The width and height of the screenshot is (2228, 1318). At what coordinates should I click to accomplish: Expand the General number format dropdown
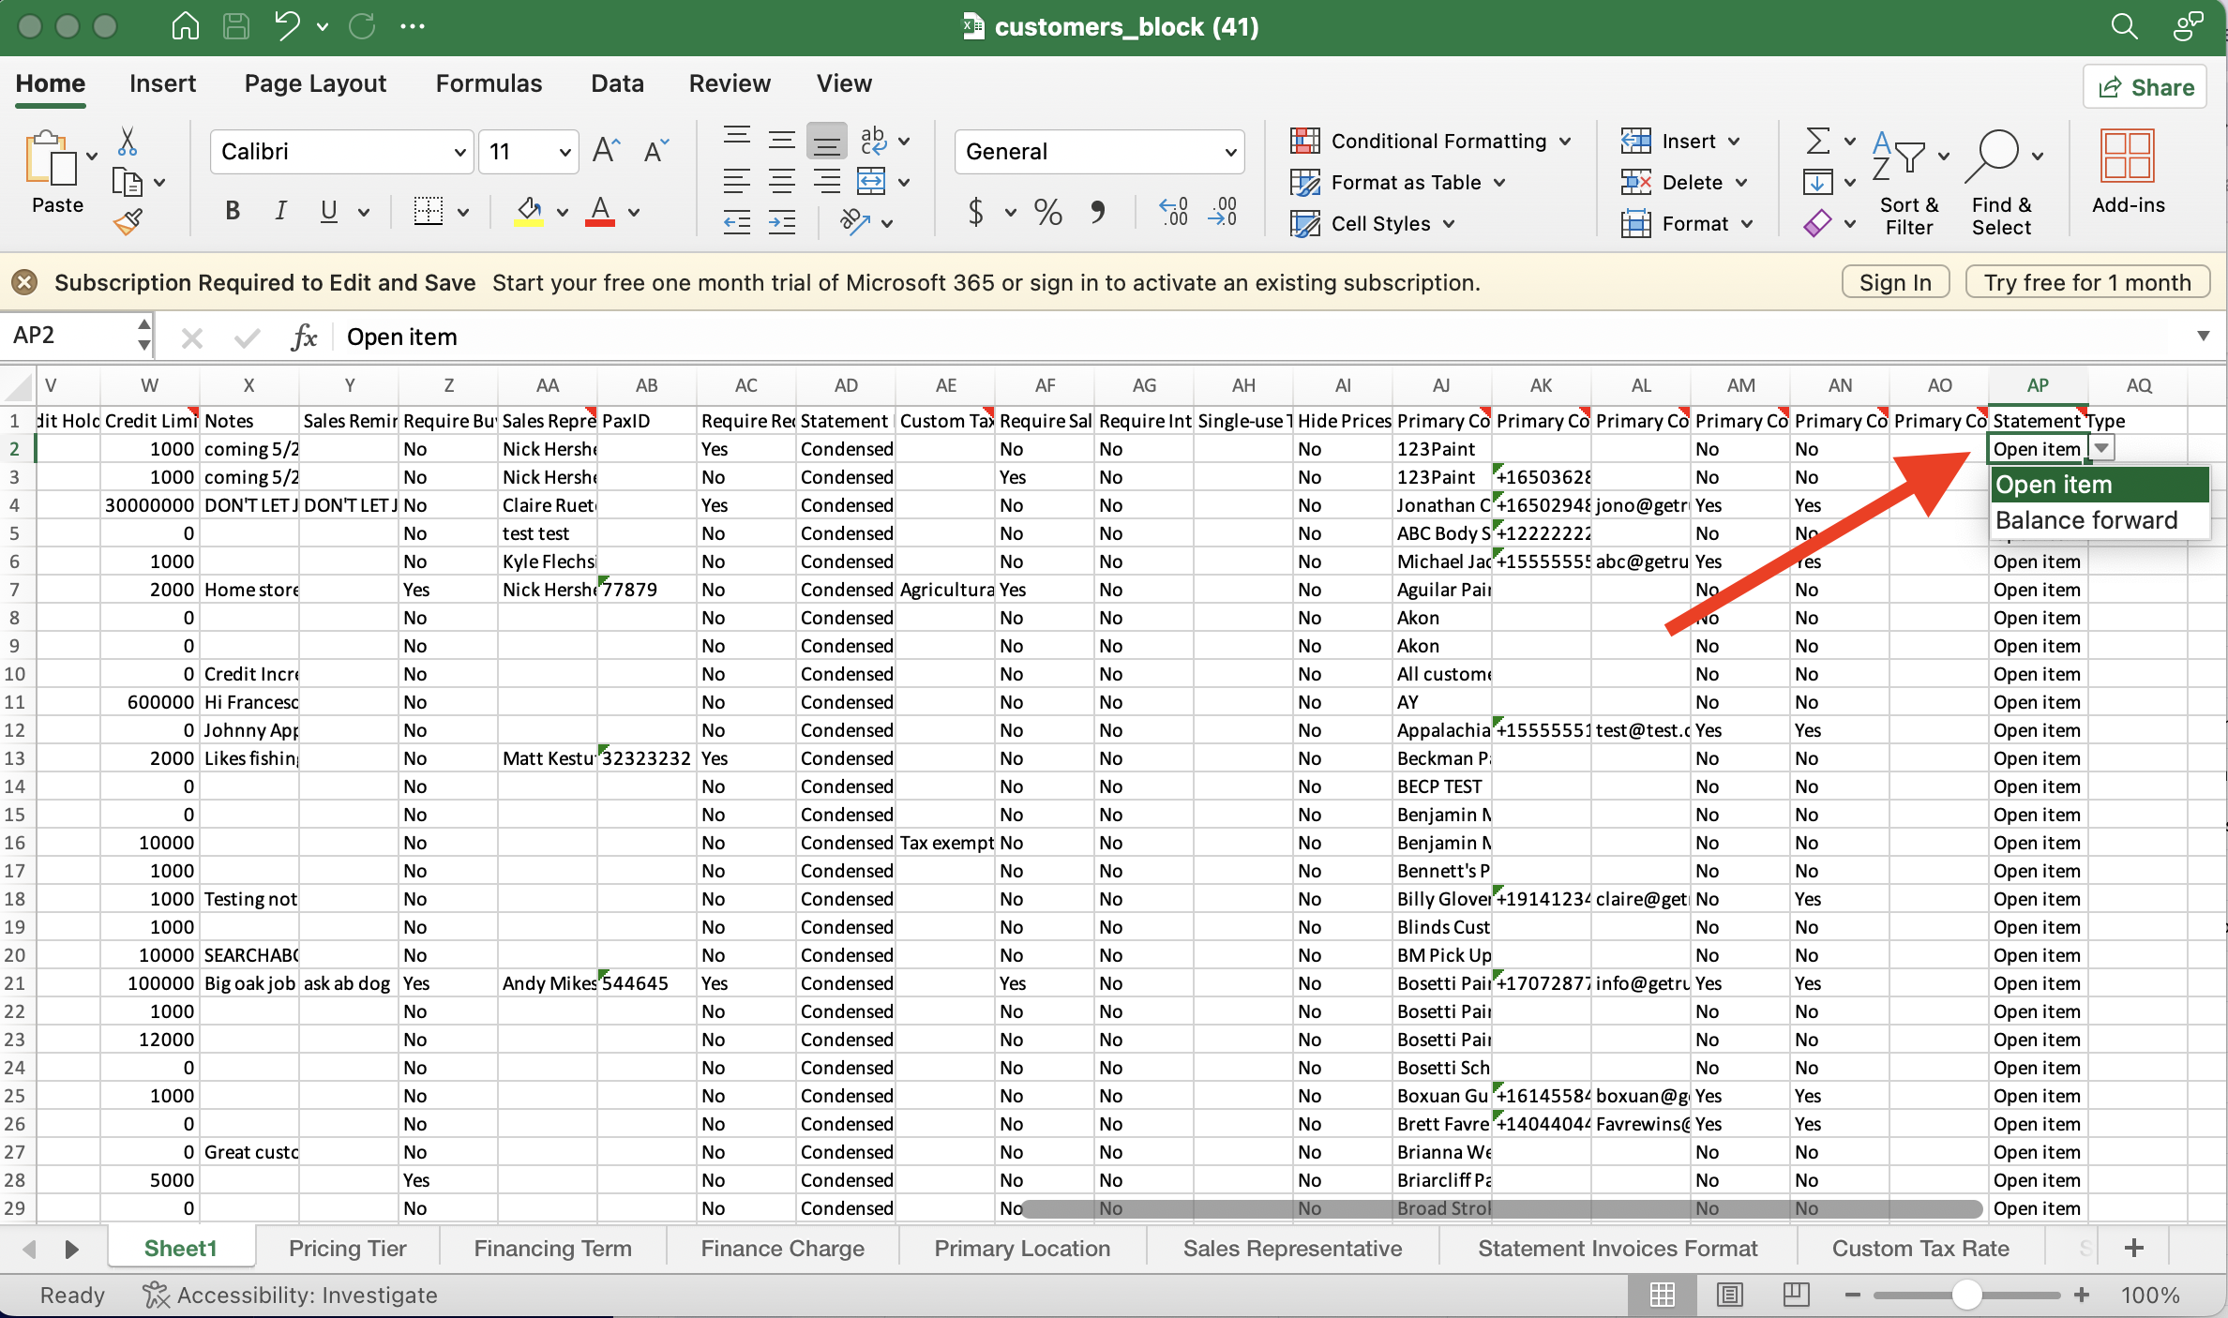click(1099, 152)
